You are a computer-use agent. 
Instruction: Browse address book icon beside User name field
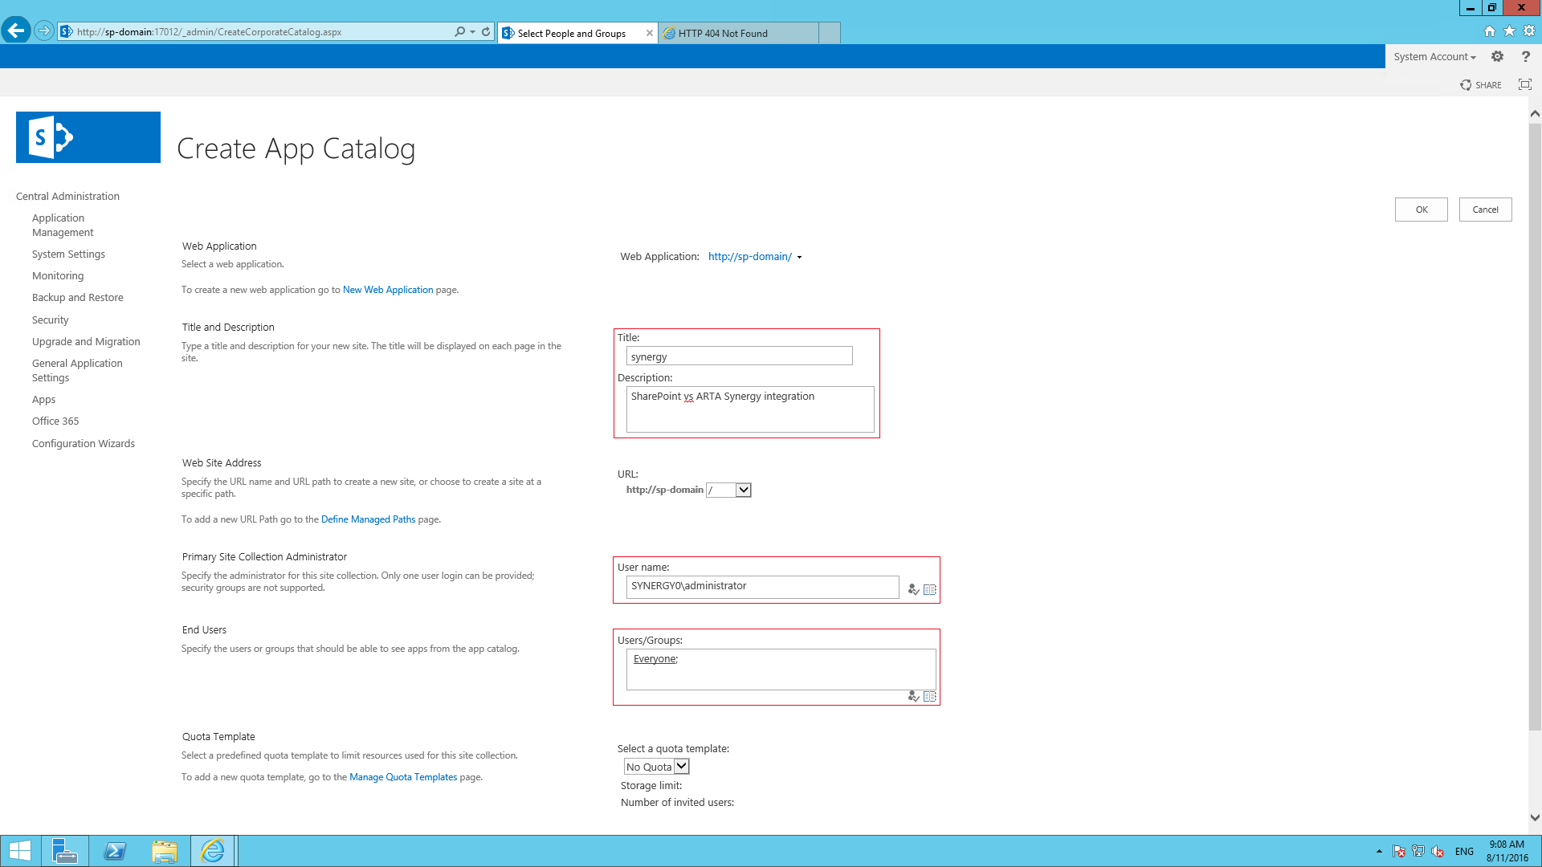930,589
